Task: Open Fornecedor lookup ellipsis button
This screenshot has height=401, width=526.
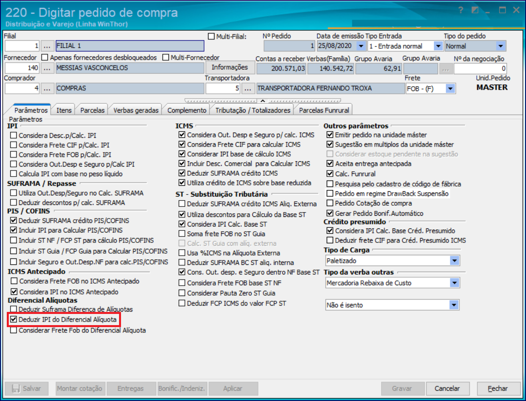Action: coord(47,68)
